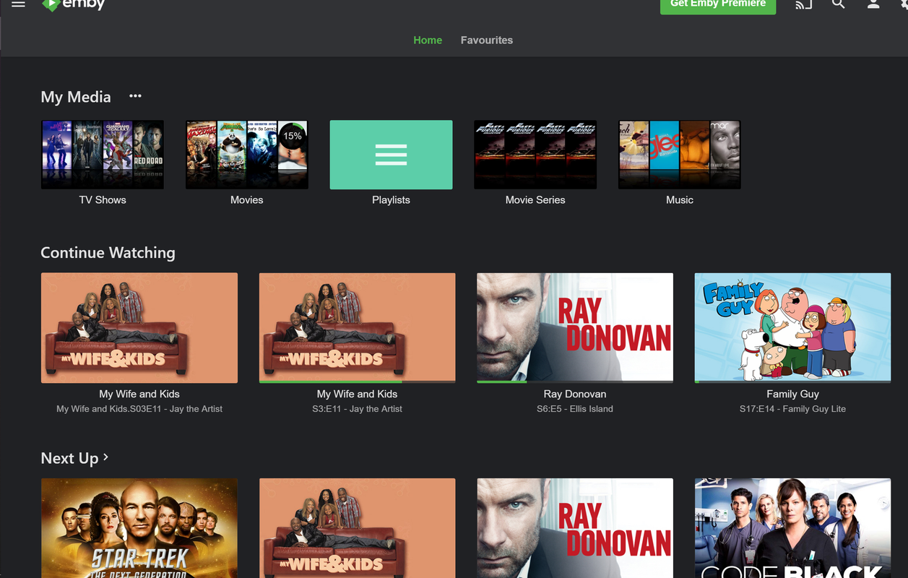
Task: Click the Next Up section heading
Action: point(69,458)
